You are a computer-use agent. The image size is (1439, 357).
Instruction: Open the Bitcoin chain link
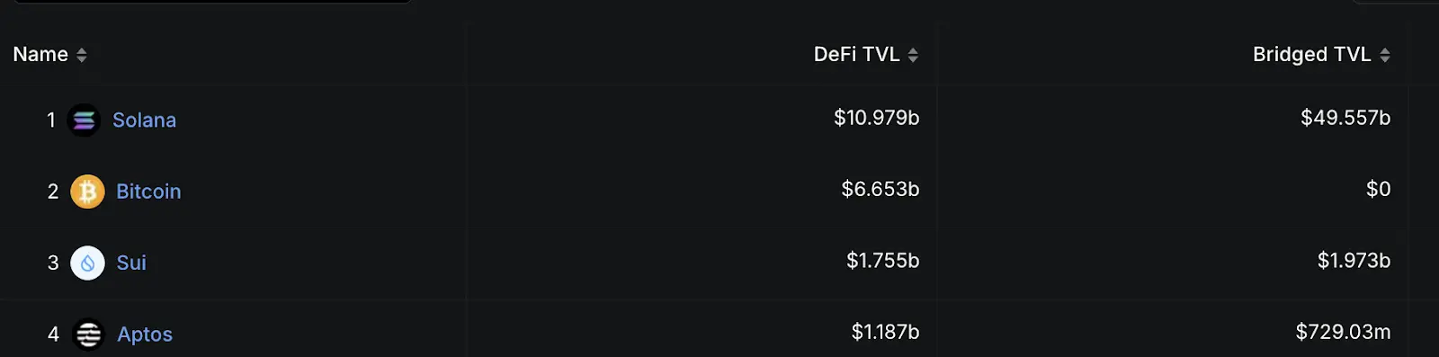(148, 192)
